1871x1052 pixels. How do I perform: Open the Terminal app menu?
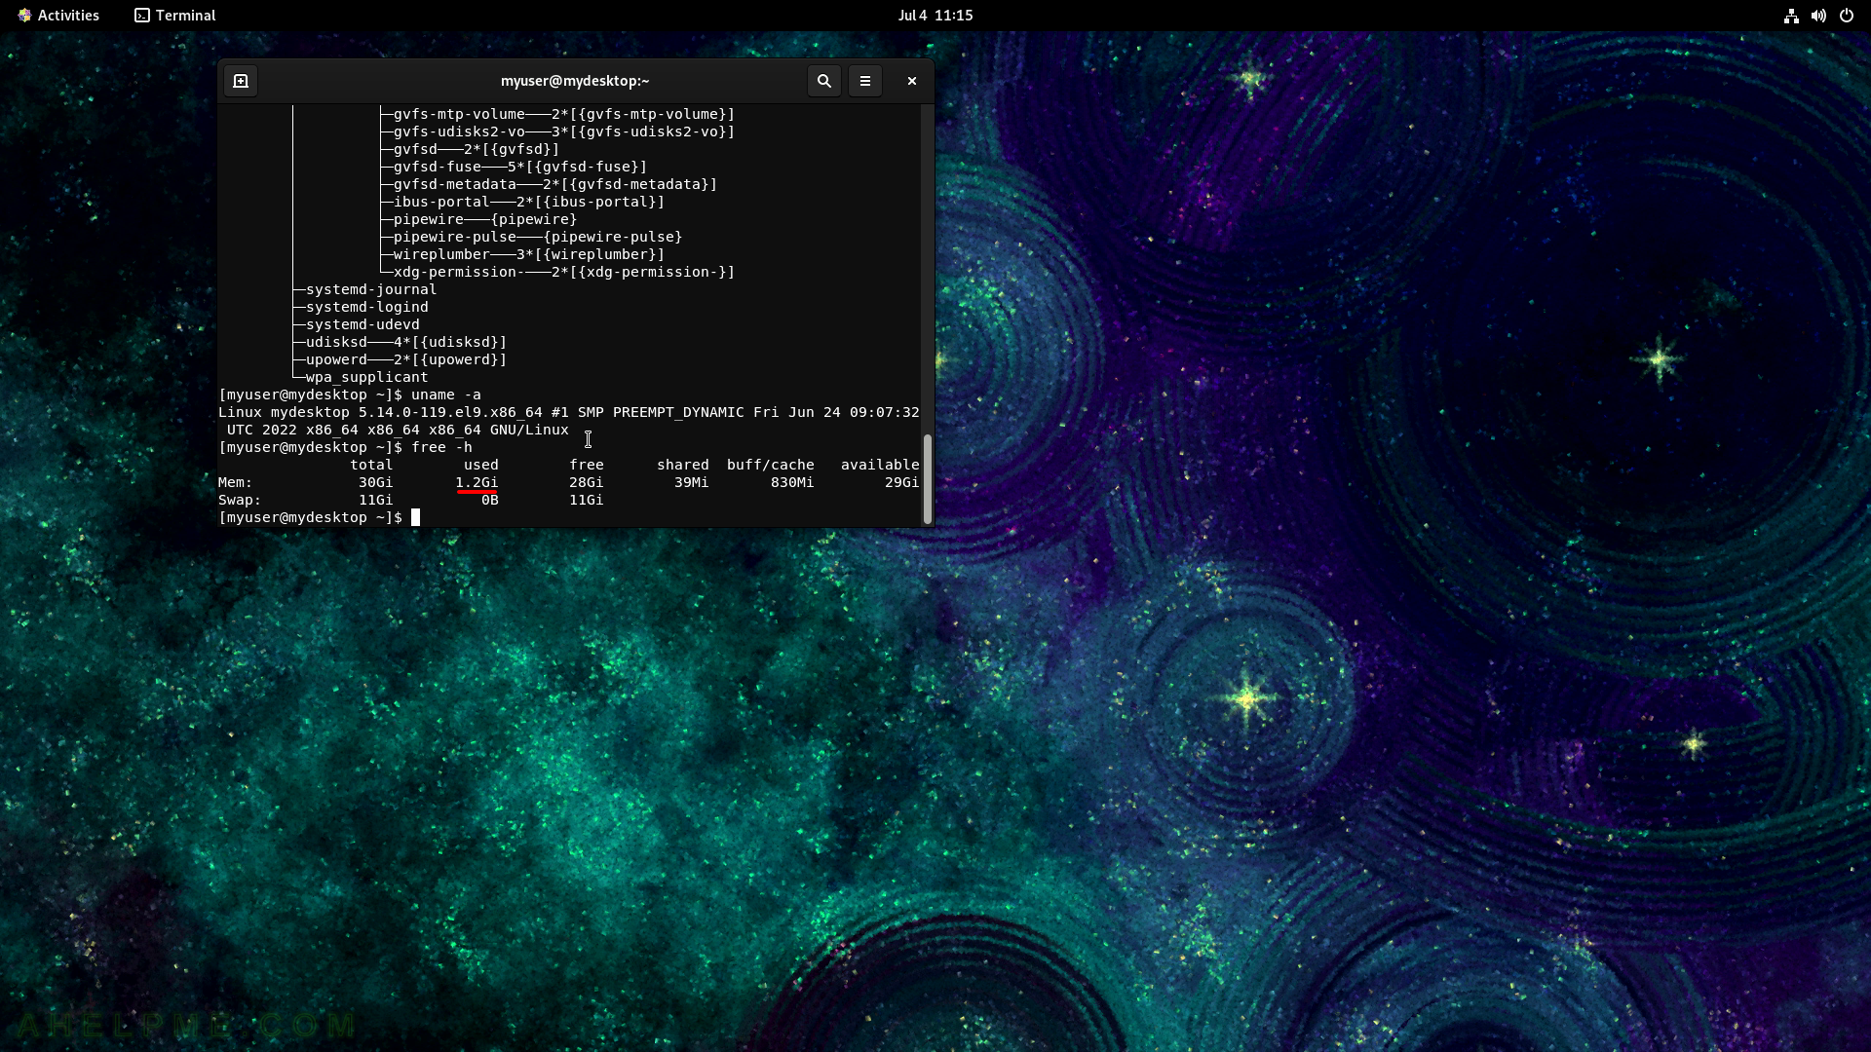point(175,16)
